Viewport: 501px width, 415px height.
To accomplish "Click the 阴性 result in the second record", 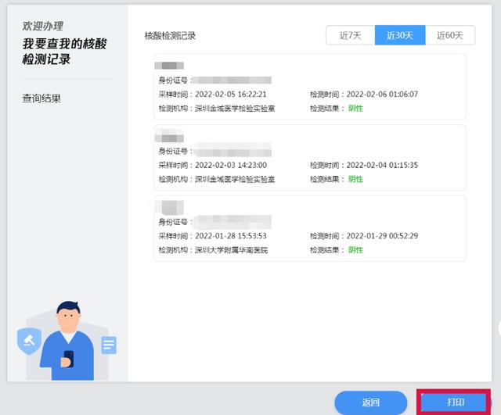I will pyautogui.click(x=355, y=179).
